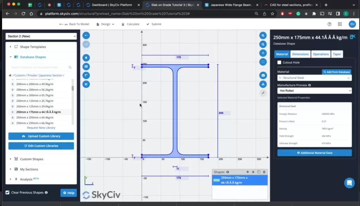Switch to Japanese Wide Flange Beam browser tab
This screenshot has width=360, height=206.
(231, 5)
